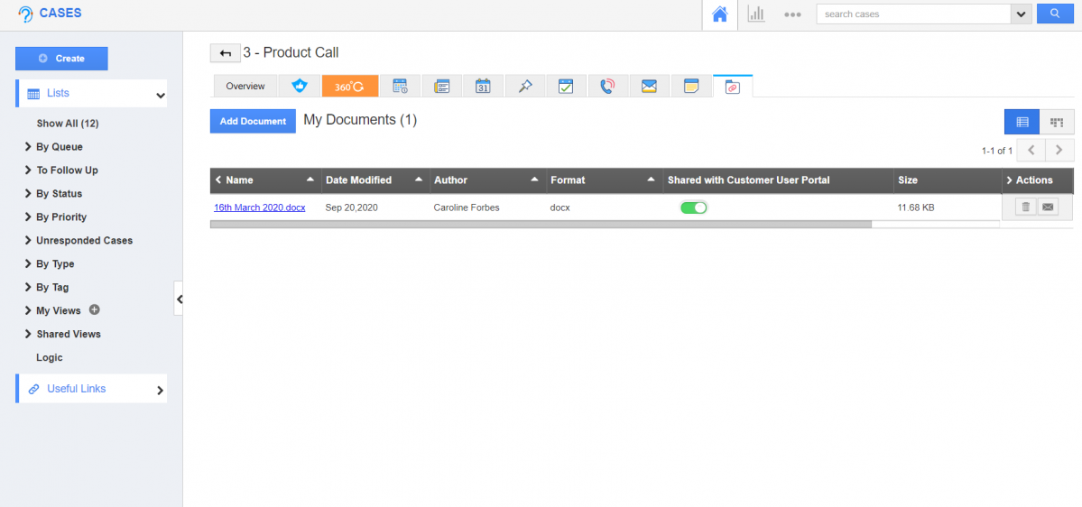Click the horizontal scrollbar under the table
Image resolution: width=1082 pixels, height=507 pixels.
pos(540,225)
